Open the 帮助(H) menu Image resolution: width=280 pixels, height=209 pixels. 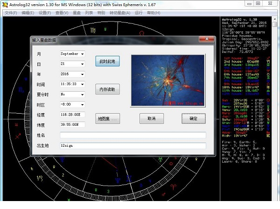(x=154, y=13)
